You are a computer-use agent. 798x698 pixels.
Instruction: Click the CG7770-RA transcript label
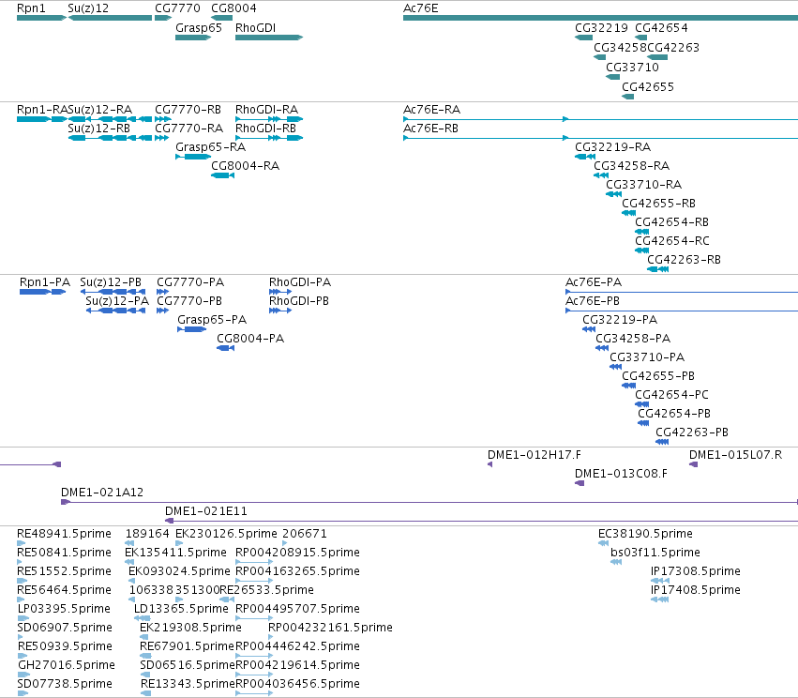[188, 129]
